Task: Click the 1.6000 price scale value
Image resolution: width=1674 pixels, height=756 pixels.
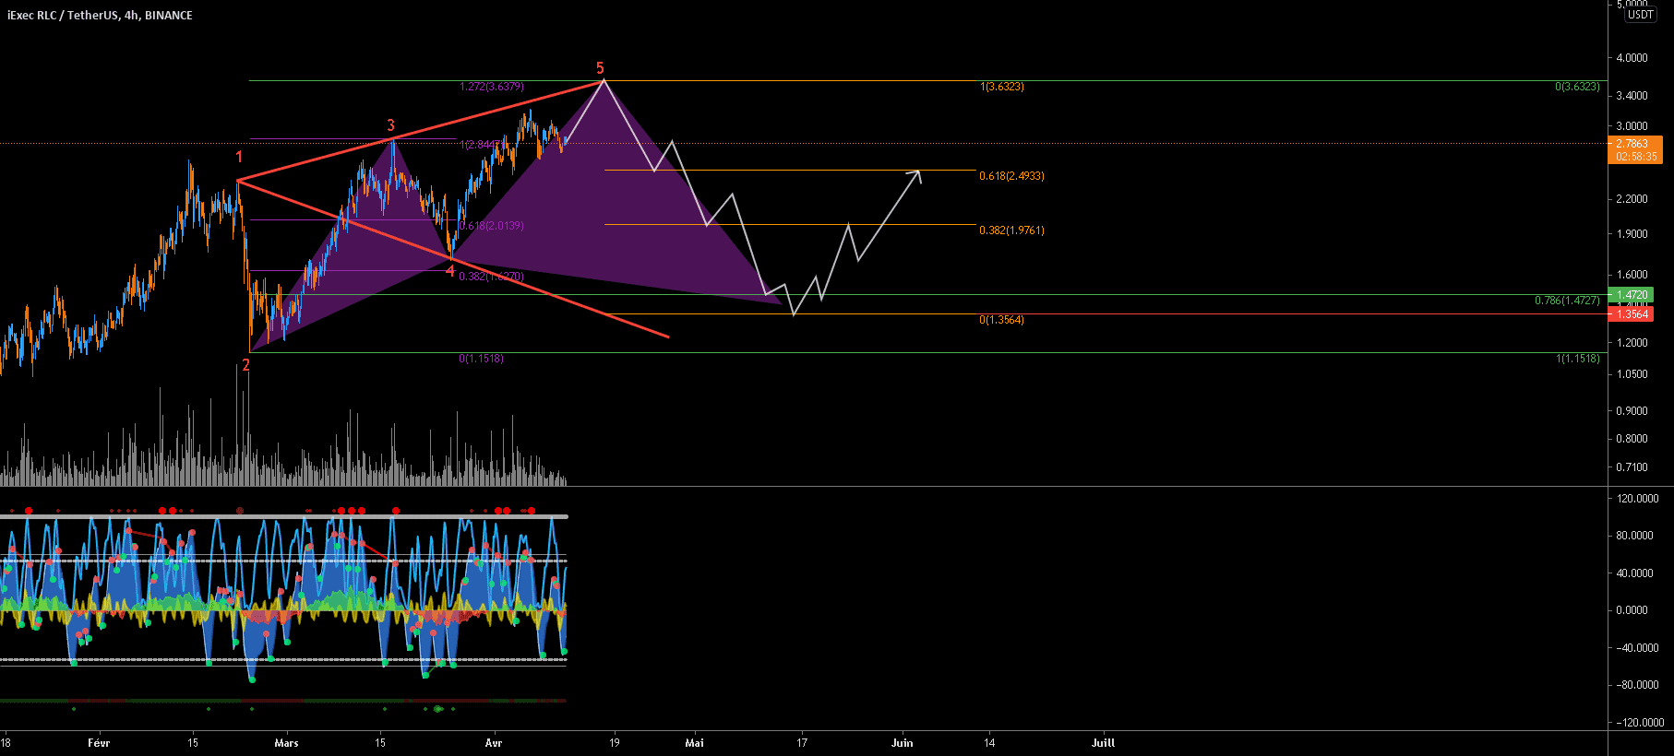Action: 1632,275
